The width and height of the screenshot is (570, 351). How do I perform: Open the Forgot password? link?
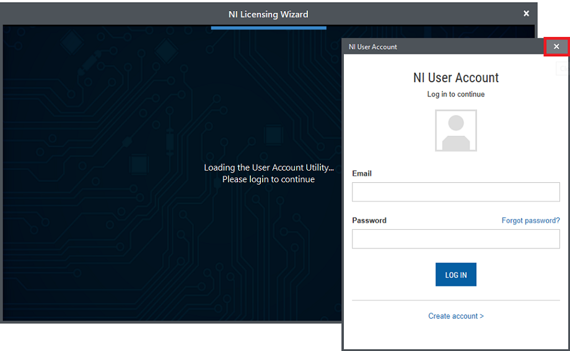coord(530,221)
